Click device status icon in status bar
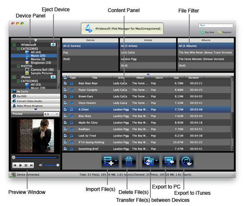The height and width of the screenshot is (206, 244). [x=13, y=175]
